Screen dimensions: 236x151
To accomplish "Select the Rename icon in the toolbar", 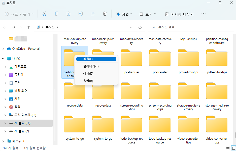I will tap(81, 14).
